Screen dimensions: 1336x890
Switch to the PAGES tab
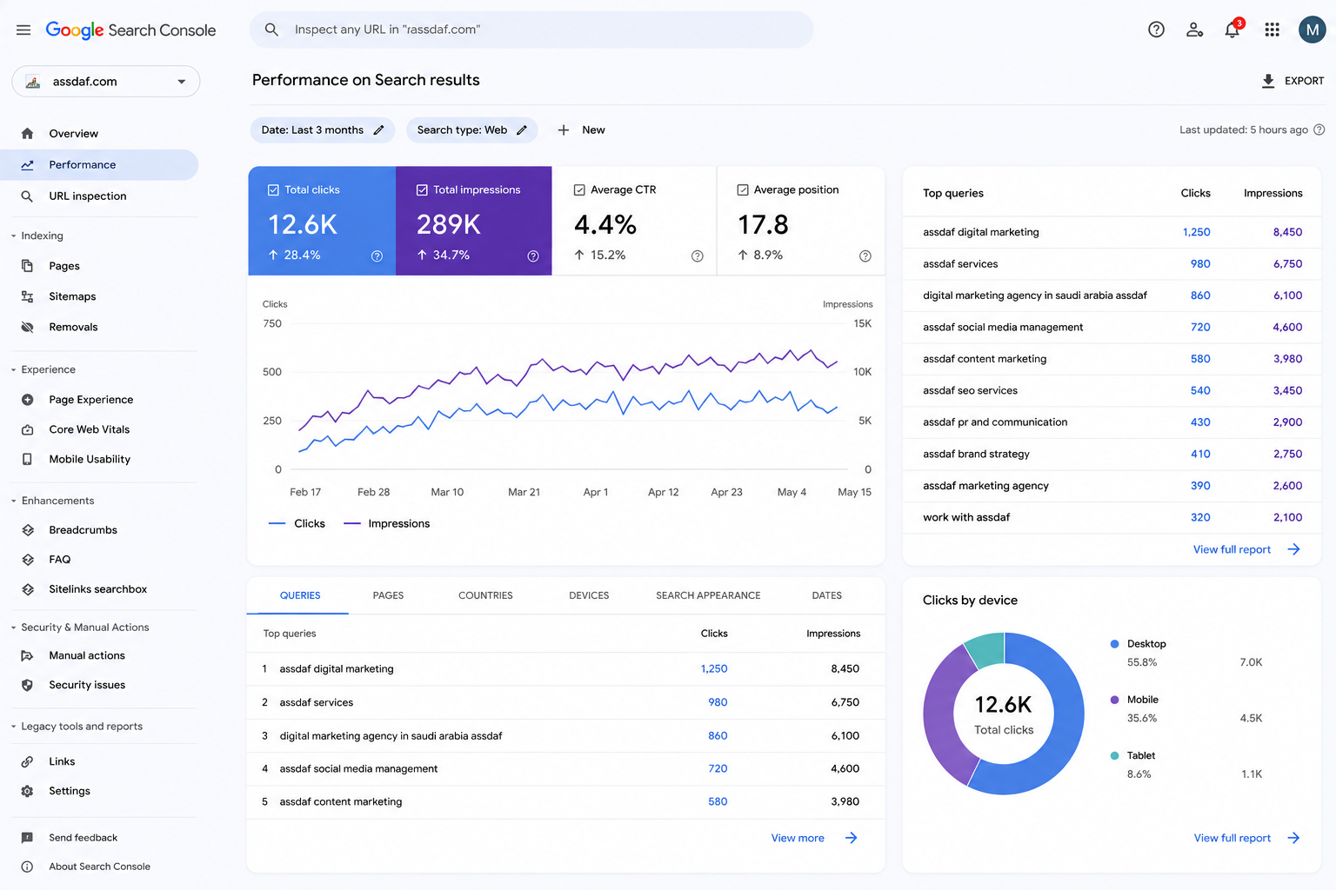click(388, 595)
